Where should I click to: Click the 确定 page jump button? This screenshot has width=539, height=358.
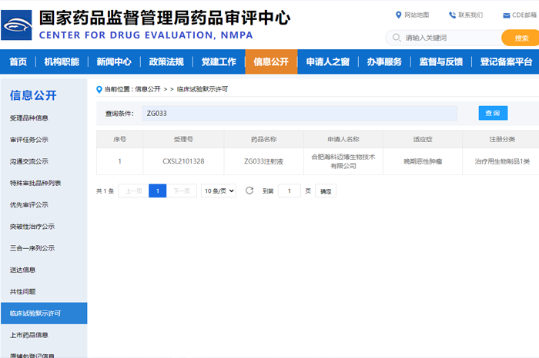click(326, 191)
